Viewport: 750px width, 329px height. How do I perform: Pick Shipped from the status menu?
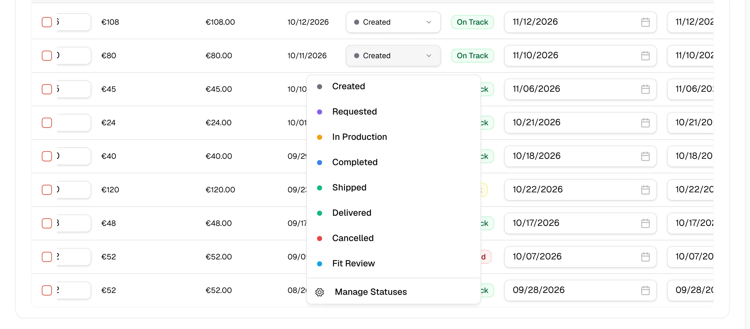point(393,188)
